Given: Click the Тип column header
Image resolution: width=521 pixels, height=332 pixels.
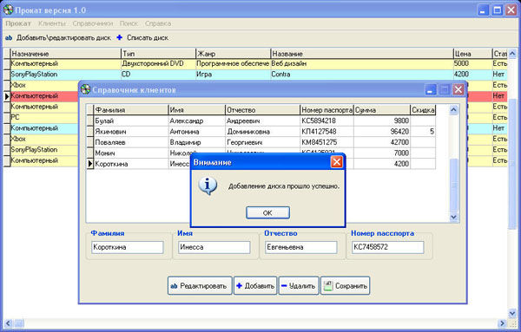Looking at the screenshot, I should pyautogui.click(x=159, y=54).
